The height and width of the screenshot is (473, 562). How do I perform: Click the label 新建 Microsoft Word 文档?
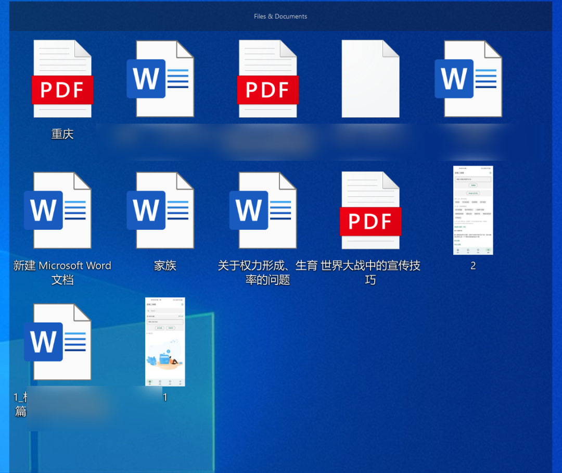click(62, 273)
